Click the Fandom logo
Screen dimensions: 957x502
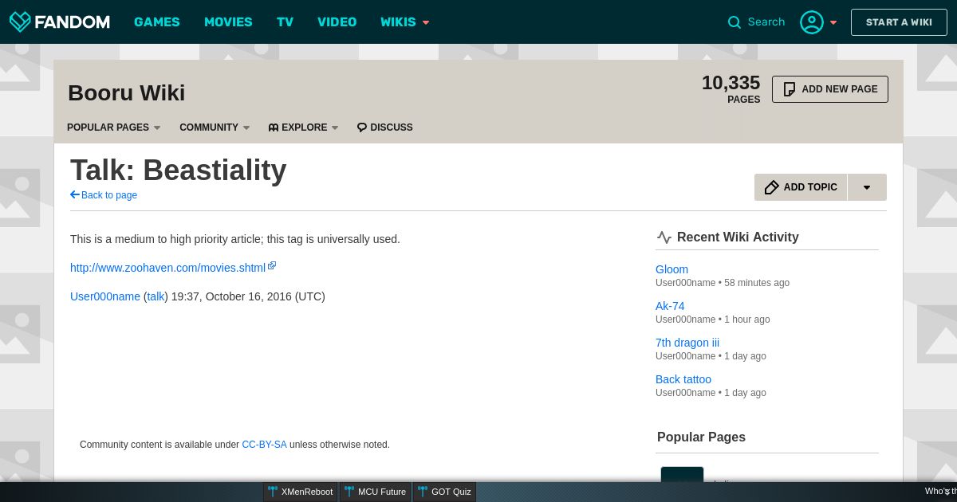(x=59, y=22)
